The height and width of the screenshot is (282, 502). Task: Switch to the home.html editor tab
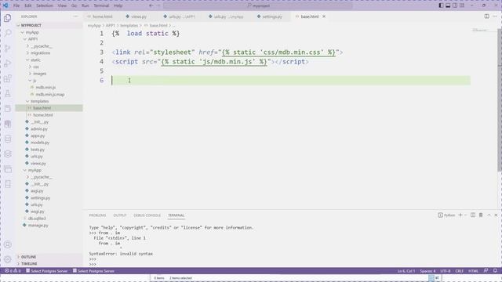coord(103,16)
